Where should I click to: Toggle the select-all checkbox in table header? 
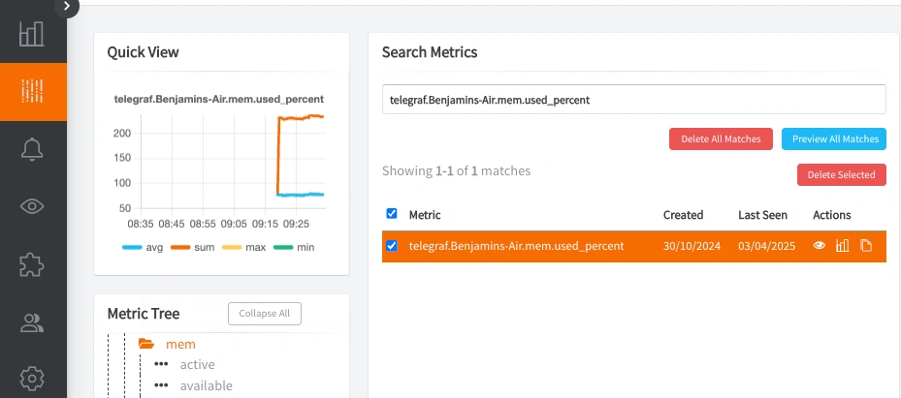pos(391,214)
